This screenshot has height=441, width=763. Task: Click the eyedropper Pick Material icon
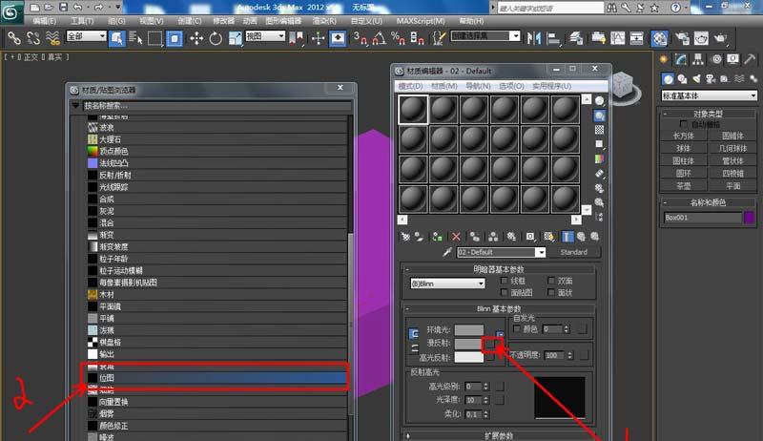447,252
